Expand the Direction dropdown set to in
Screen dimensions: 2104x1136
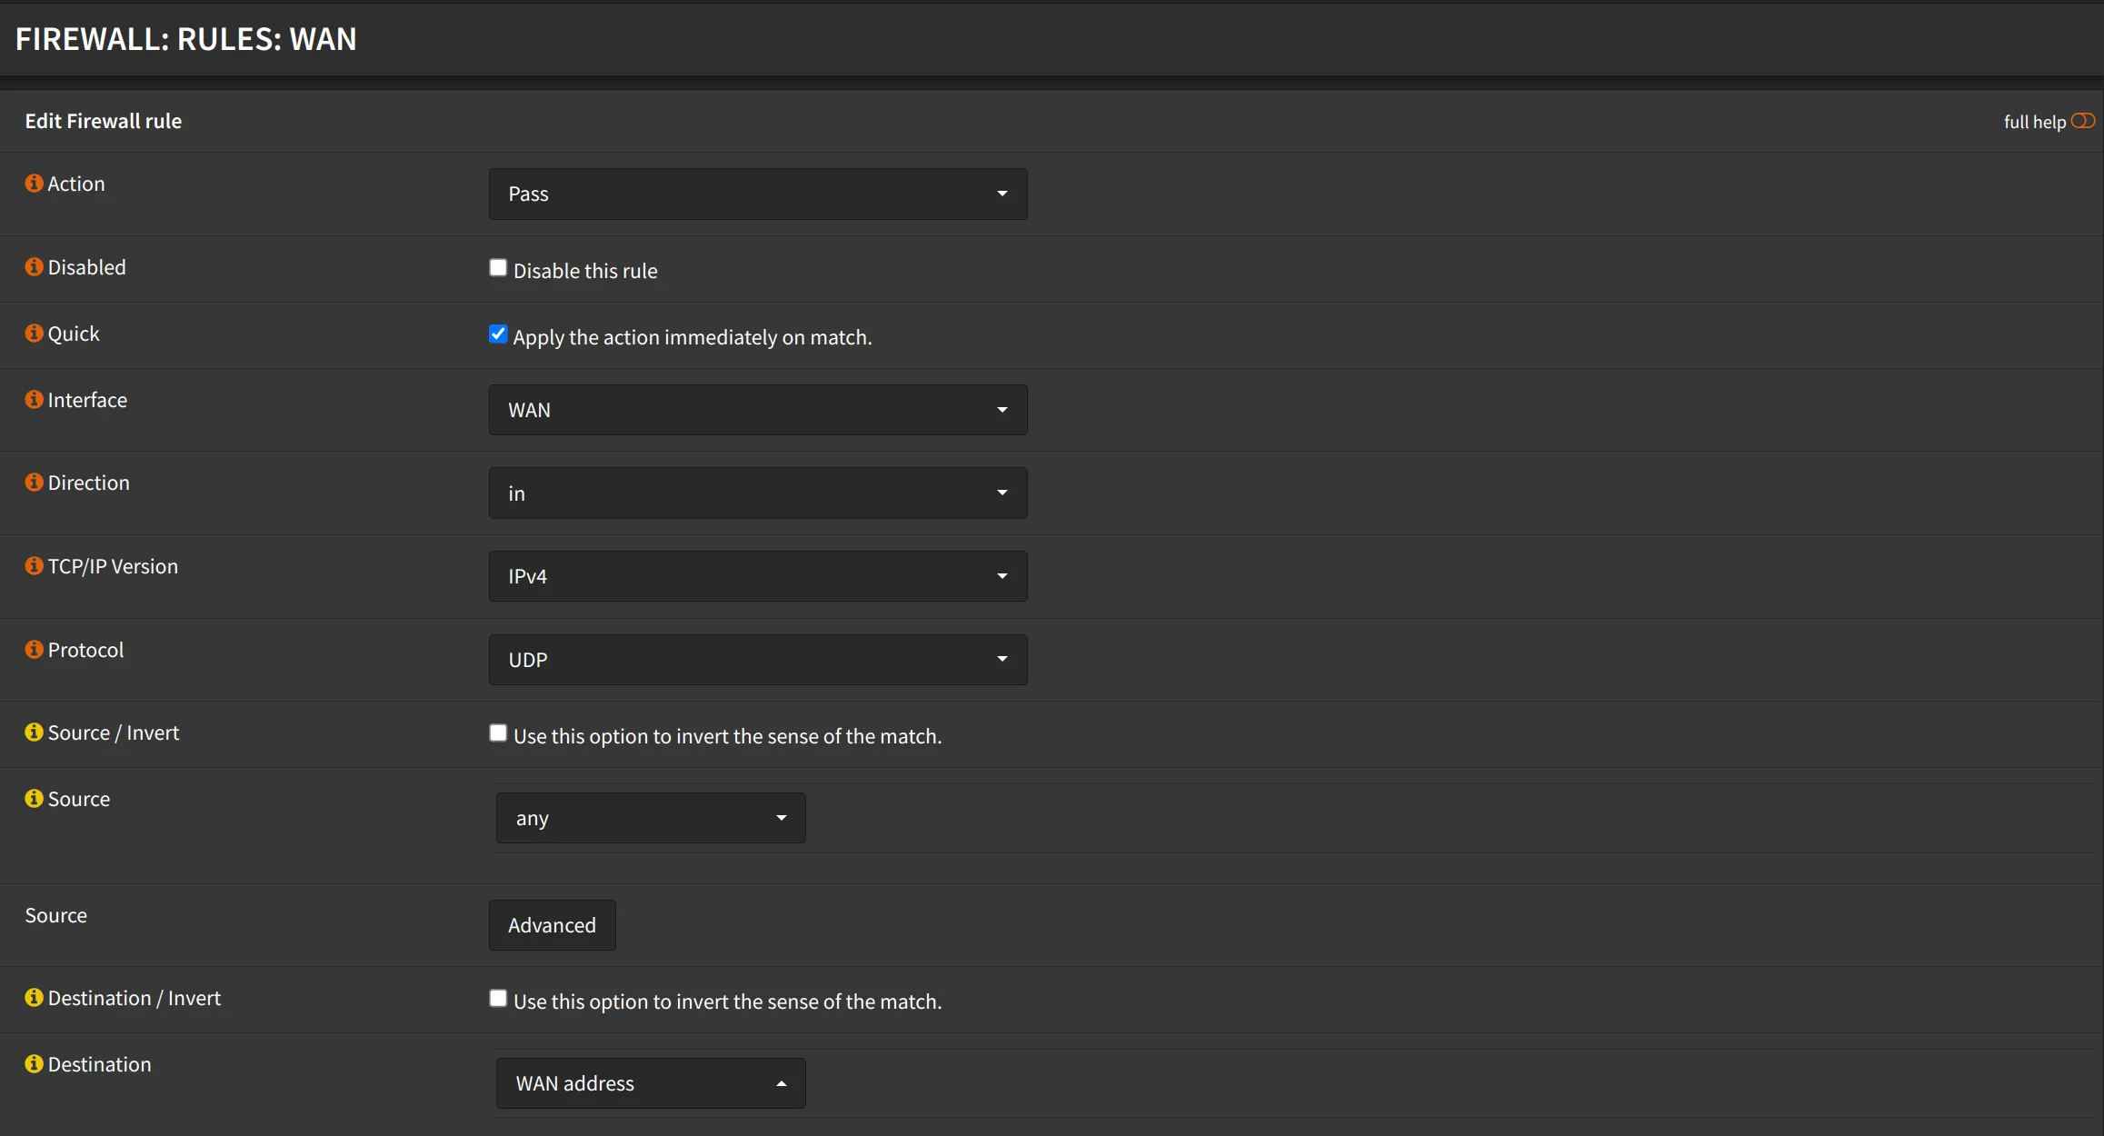coord(757,493)
